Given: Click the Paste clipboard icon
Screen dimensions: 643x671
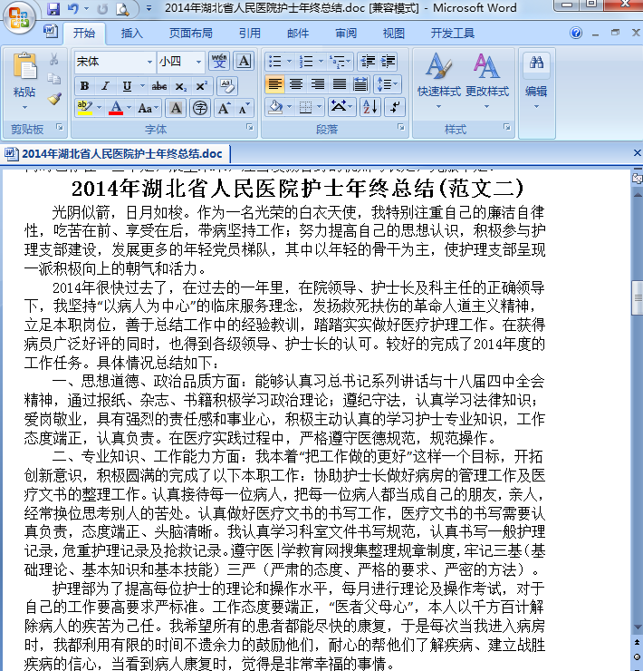Looking at the screenshot, I should click(24, 65).
